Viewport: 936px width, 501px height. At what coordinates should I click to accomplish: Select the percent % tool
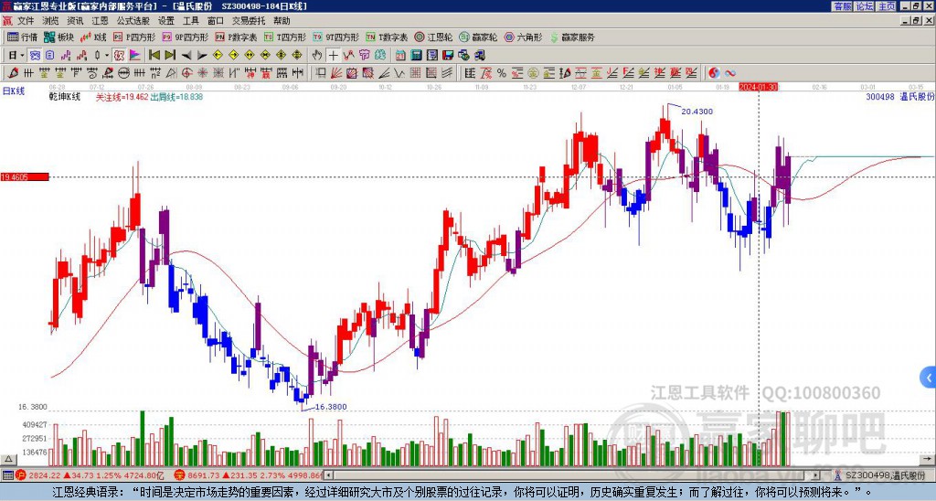[x=502, y=73]
